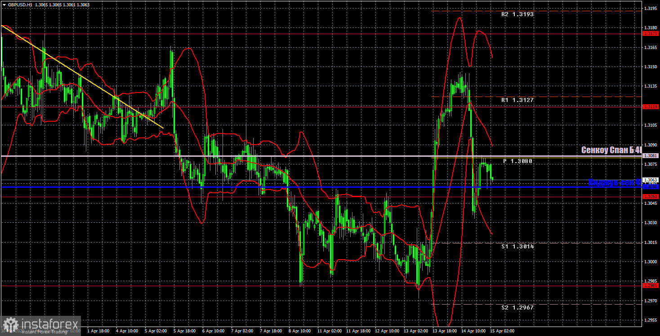Click the 7 Apr 02:00 time label

242,331
